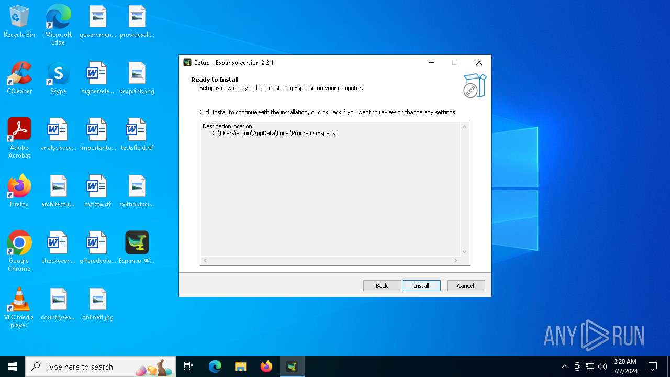Select the analysisuse... Word document
This screenshot has width=670, height=377.
(x=58, y=135)
